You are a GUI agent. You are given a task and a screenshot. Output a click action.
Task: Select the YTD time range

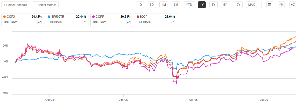coord(189,5)
